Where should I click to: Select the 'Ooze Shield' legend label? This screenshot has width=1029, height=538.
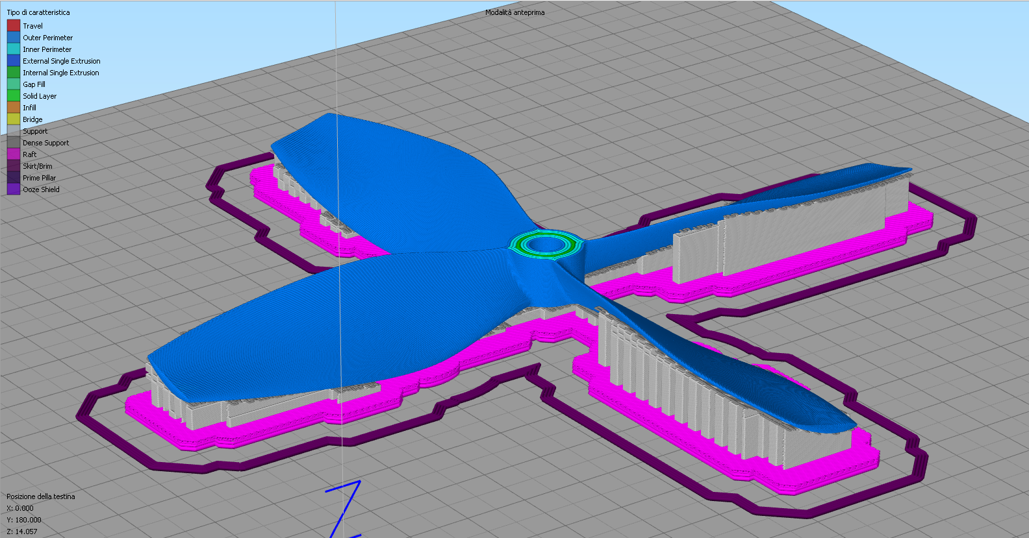pos(41,190)
